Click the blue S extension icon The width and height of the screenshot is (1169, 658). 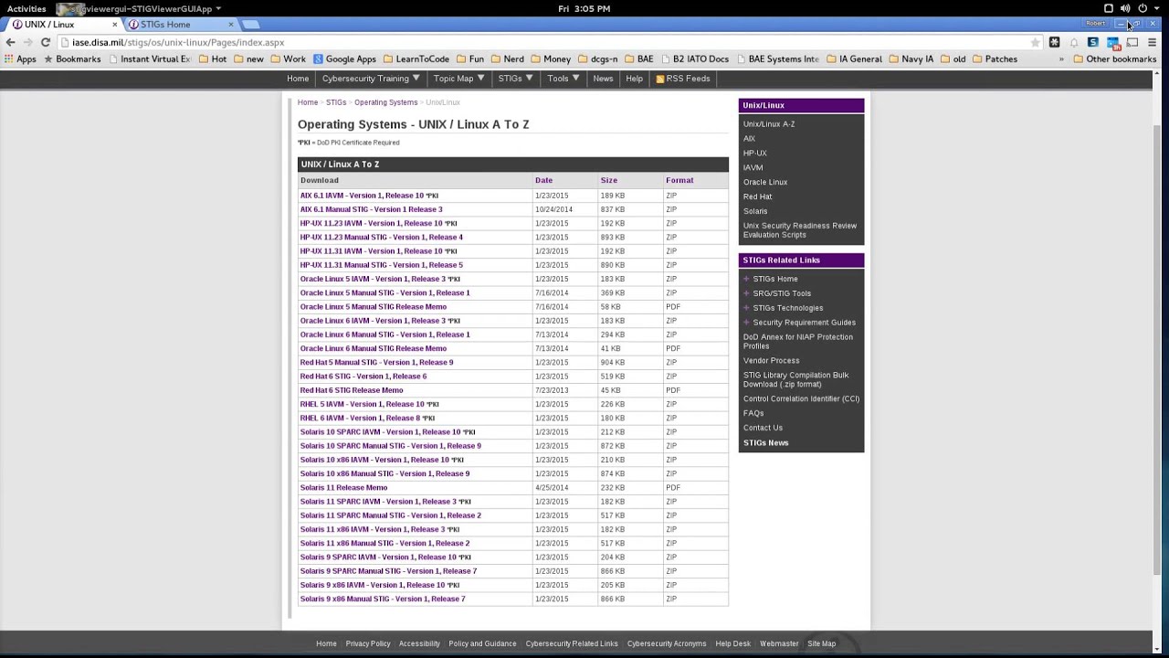(x=1093, y=42)
